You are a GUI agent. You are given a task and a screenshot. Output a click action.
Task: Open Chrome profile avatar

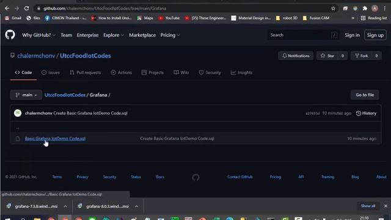(x=375, y=9)
